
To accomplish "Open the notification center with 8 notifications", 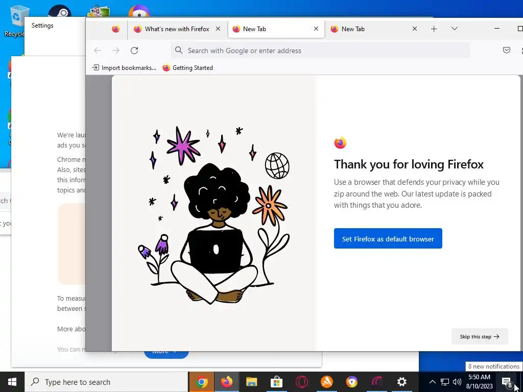I will 507,382.
